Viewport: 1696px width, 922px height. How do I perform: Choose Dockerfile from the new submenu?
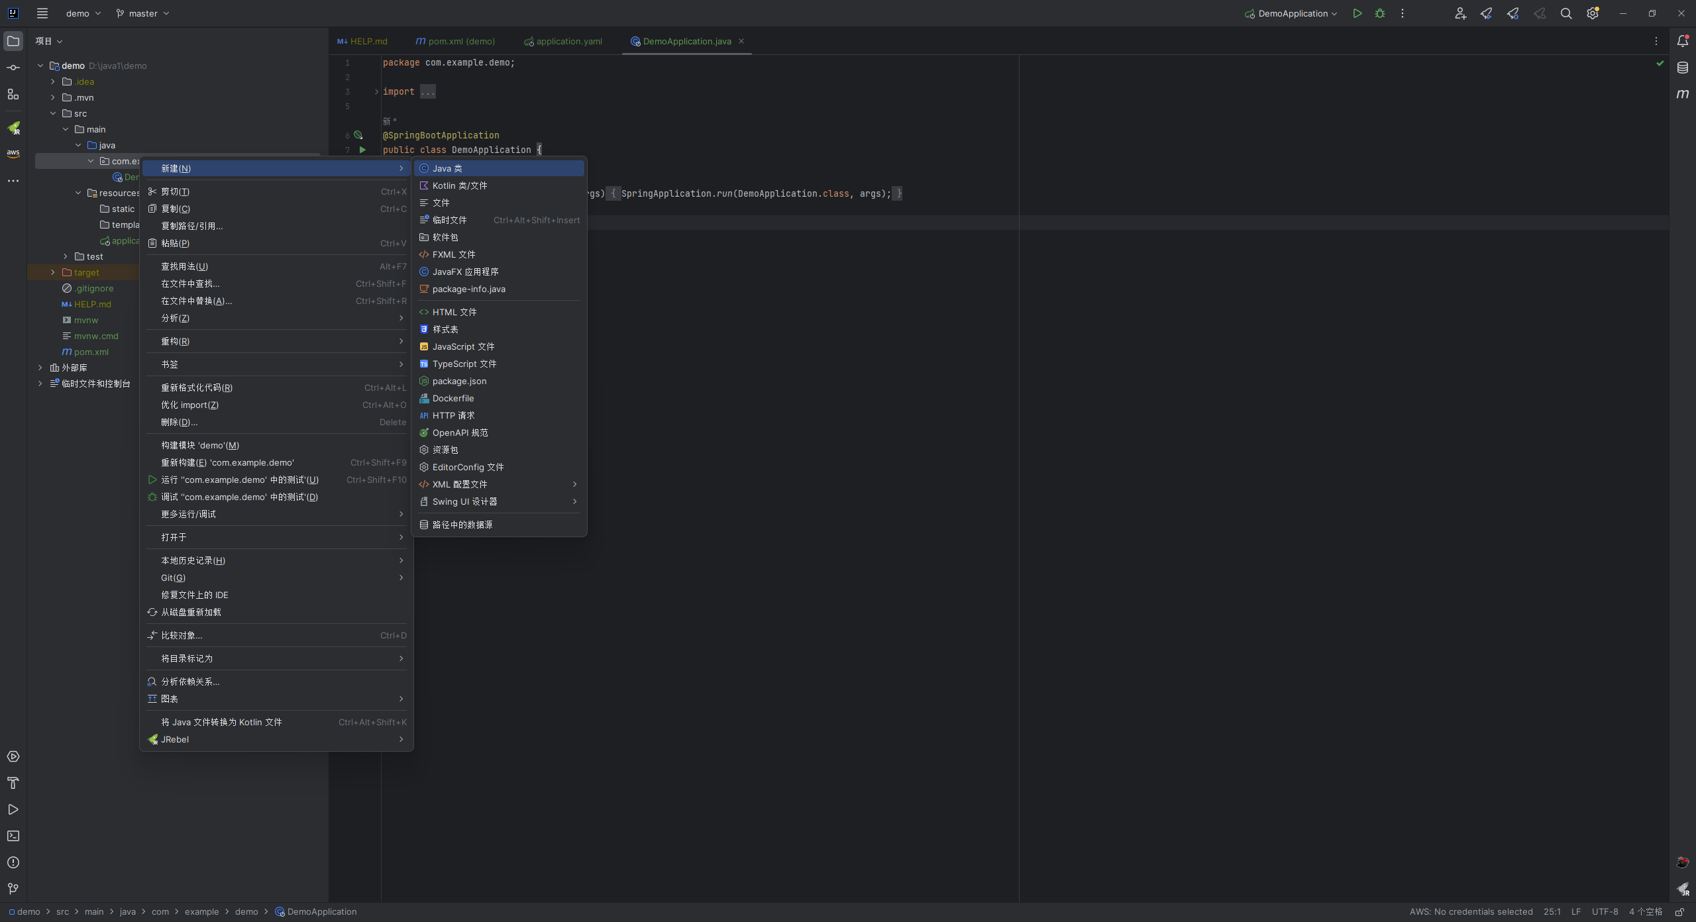click(453, 398)
